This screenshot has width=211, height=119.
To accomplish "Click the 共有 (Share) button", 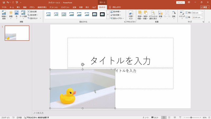I will pos(205,7).
